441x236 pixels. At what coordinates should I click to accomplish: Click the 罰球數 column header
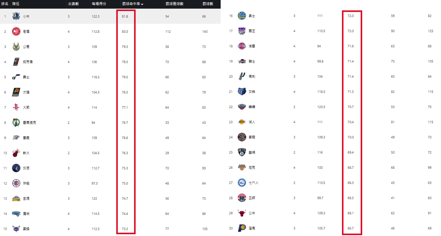pos(208,4)
